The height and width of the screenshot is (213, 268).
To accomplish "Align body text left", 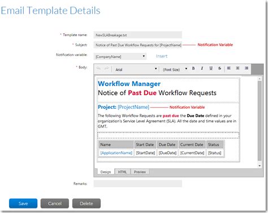I will 229,68.
